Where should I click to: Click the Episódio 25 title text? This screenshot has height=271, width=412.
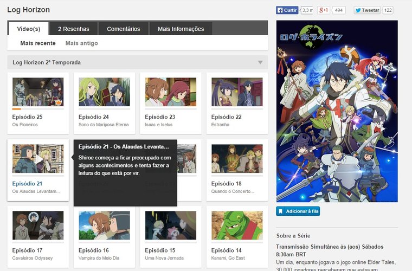click(27, 117)
